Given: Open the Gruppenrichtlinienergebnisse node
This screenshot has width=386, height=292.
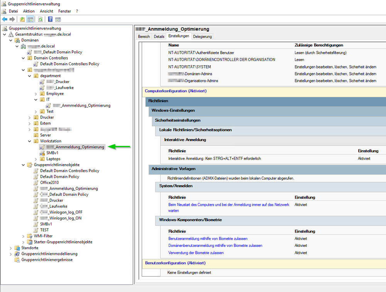Looking at the screenshot, I should click(47, 260).
